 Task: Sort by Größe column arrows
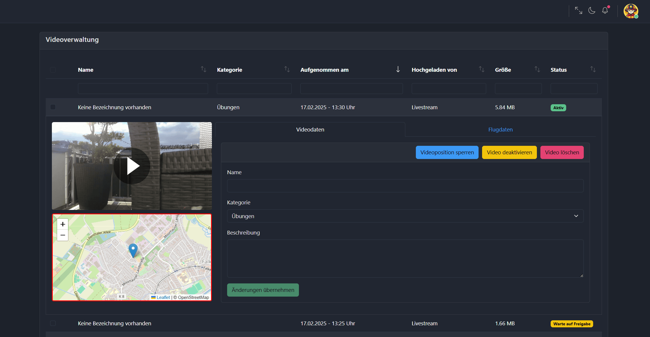[x=537, y=69]
